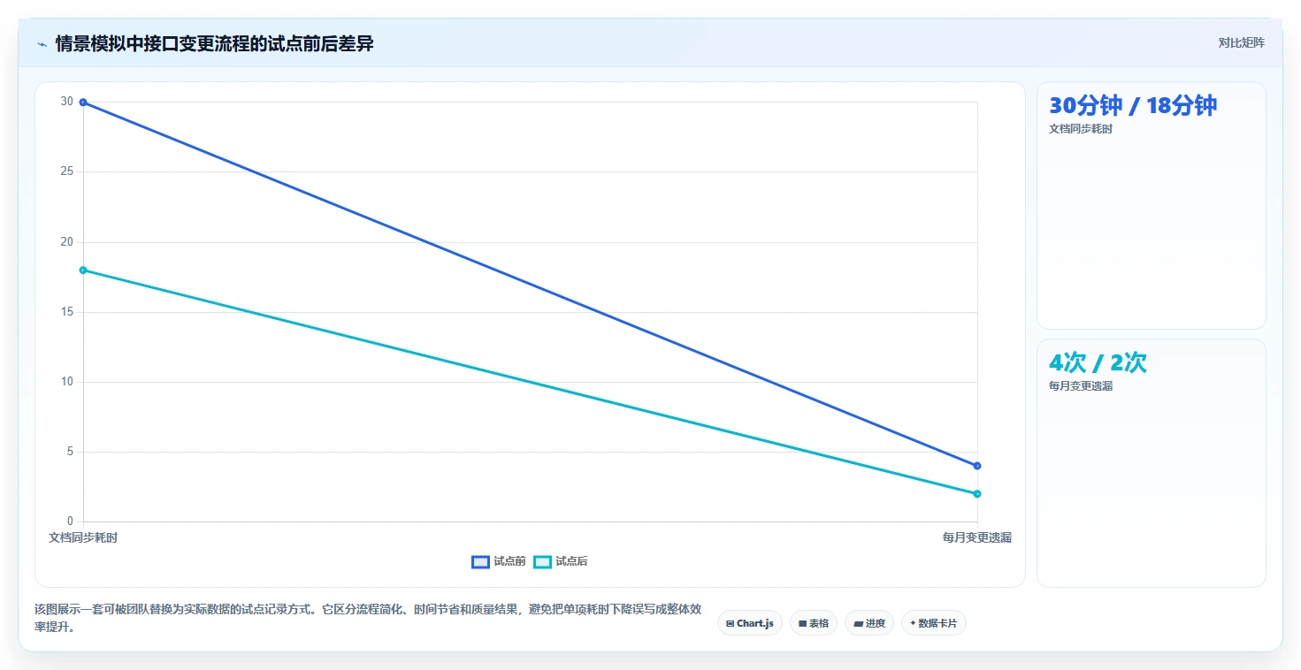Click the Chart.js tag chip
This screenshot has height=670, width=1301.
pos(749,623)
